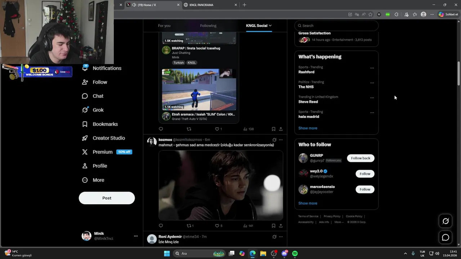Open a new browser tab
Screen dimensions: 461x259
(244, 5)
